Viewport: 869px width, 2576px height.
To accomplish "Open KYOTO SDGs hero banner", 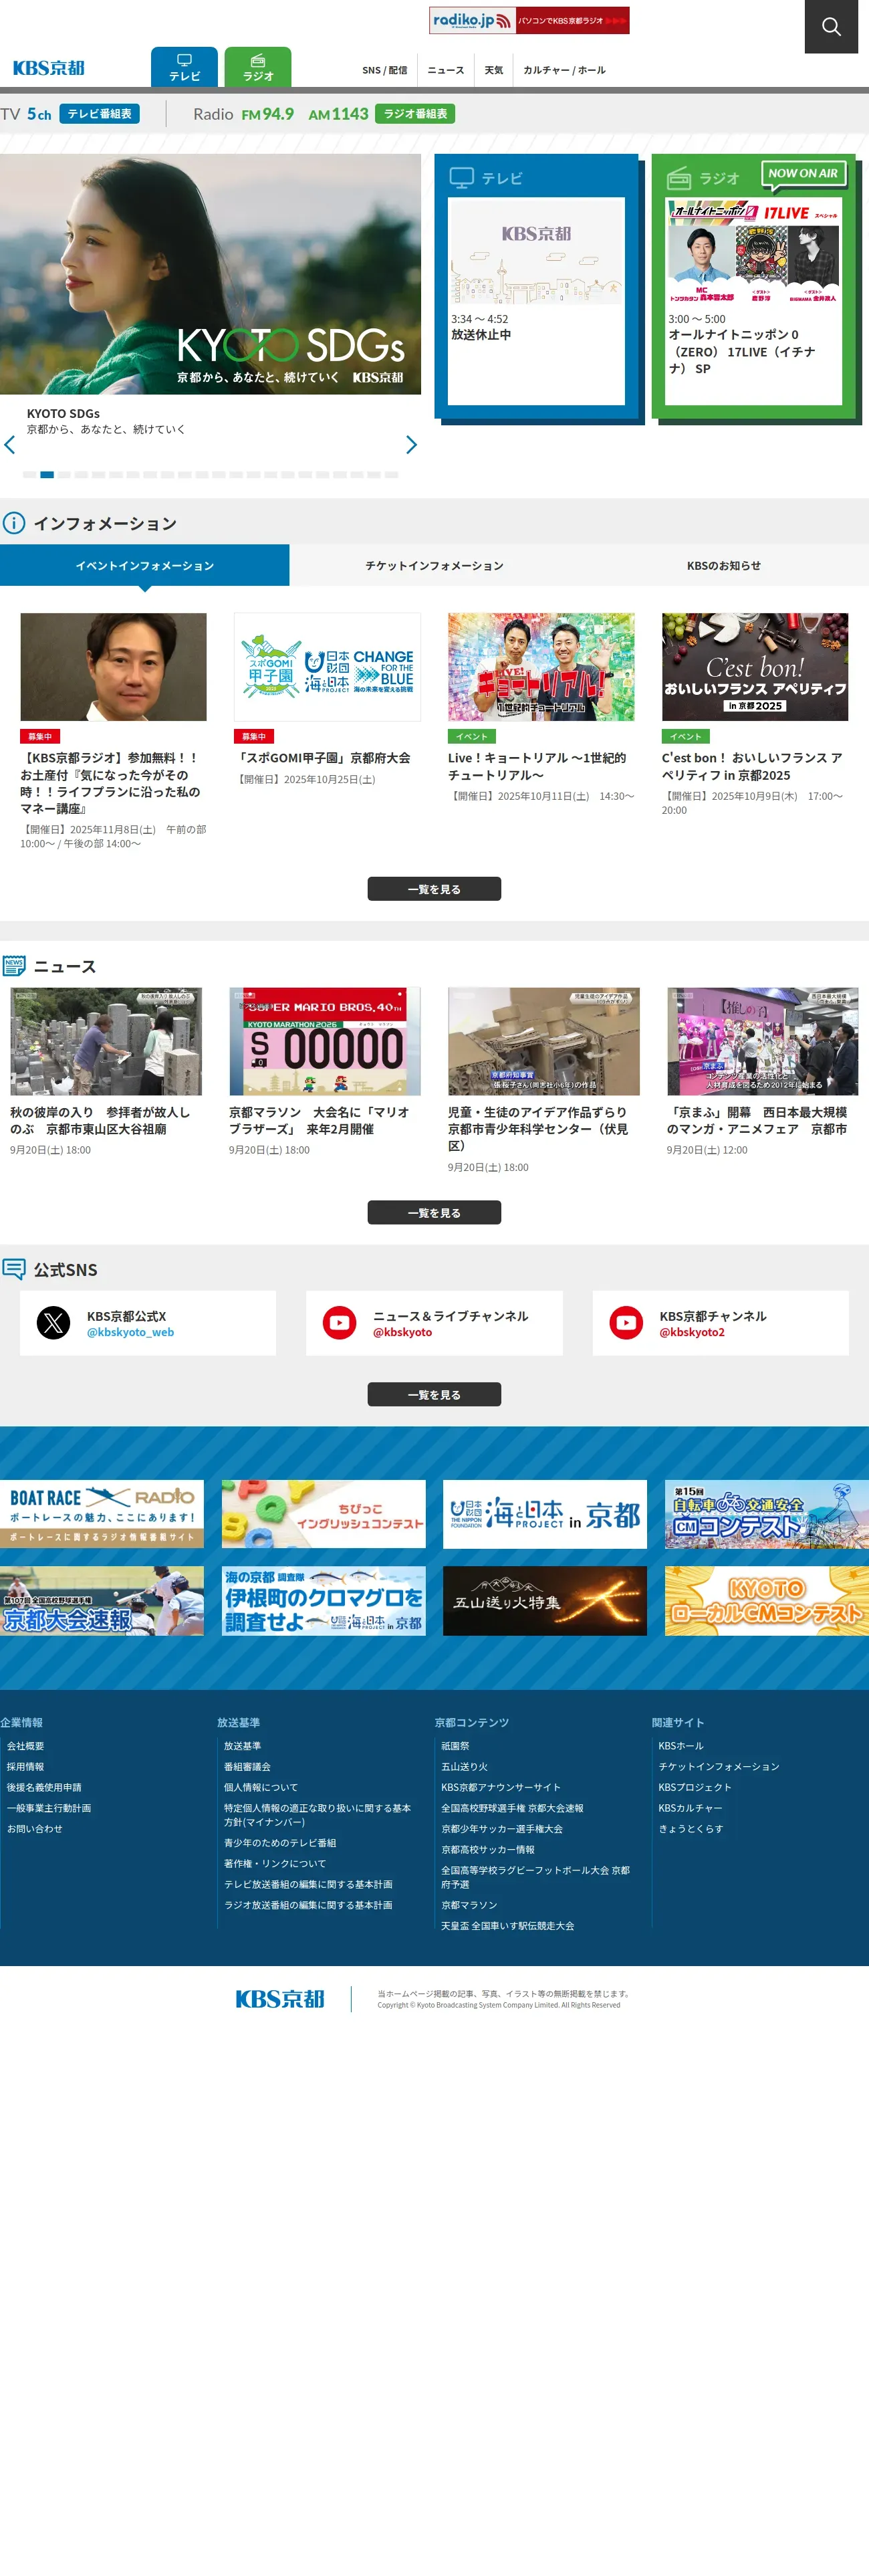I will tap(210, 274).
